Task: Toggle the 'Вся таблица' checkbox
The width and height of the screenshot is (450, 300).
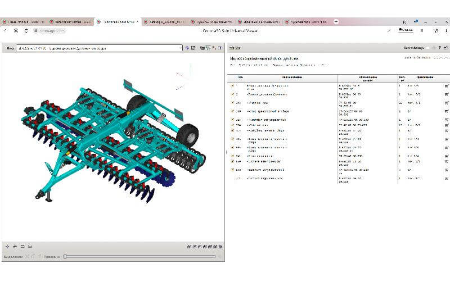Action: 430,48
